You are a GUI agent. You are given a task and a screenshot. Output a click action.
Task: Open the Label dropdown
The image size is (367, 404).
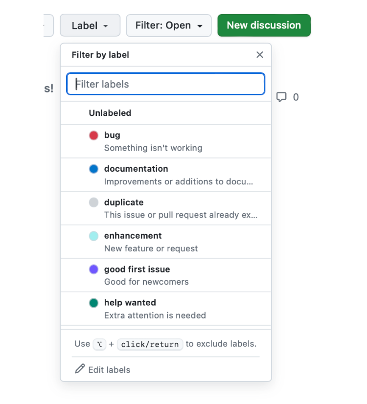(x=90, y=25)
